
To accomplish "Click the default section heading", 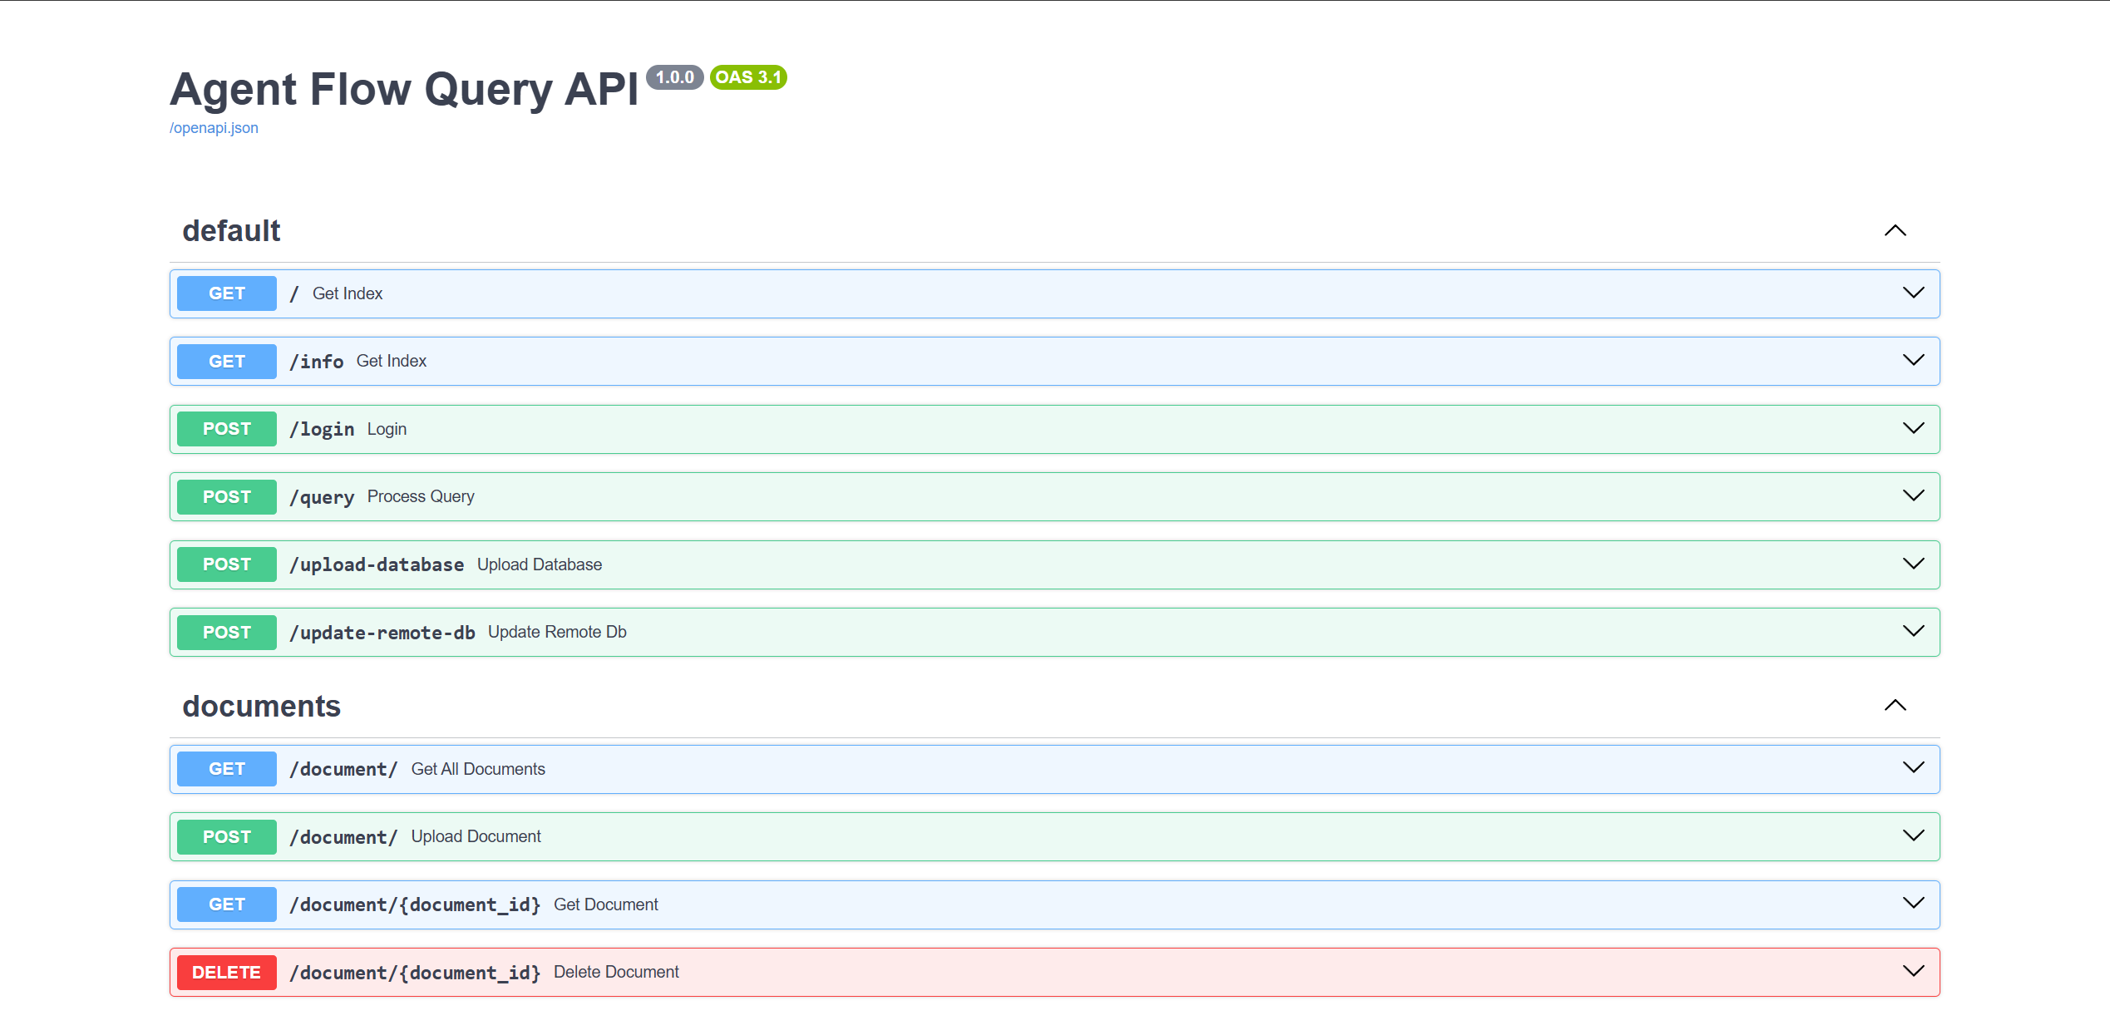I will (x=231, y=231).
